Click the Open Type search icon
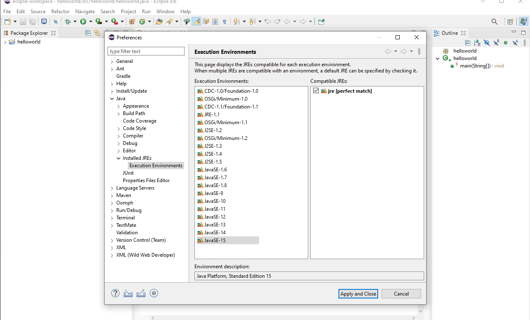The image size is (530, 320). 159,22
